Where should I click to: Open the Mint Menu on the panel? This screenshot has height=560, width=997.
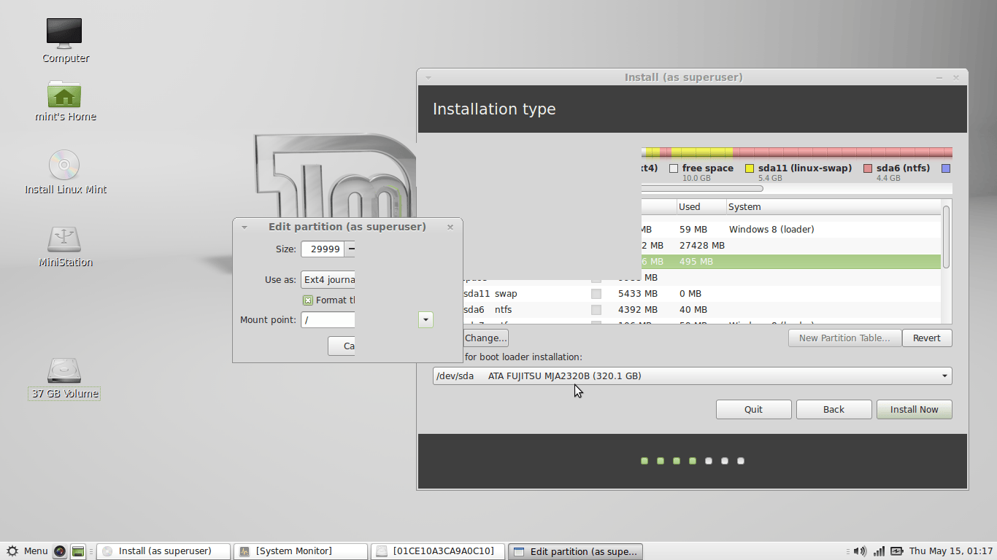pos(27,551)
